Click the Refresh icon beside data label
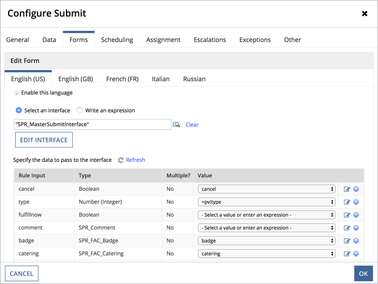378x284 pixels. pyautogui.click(x=121, y=160)
